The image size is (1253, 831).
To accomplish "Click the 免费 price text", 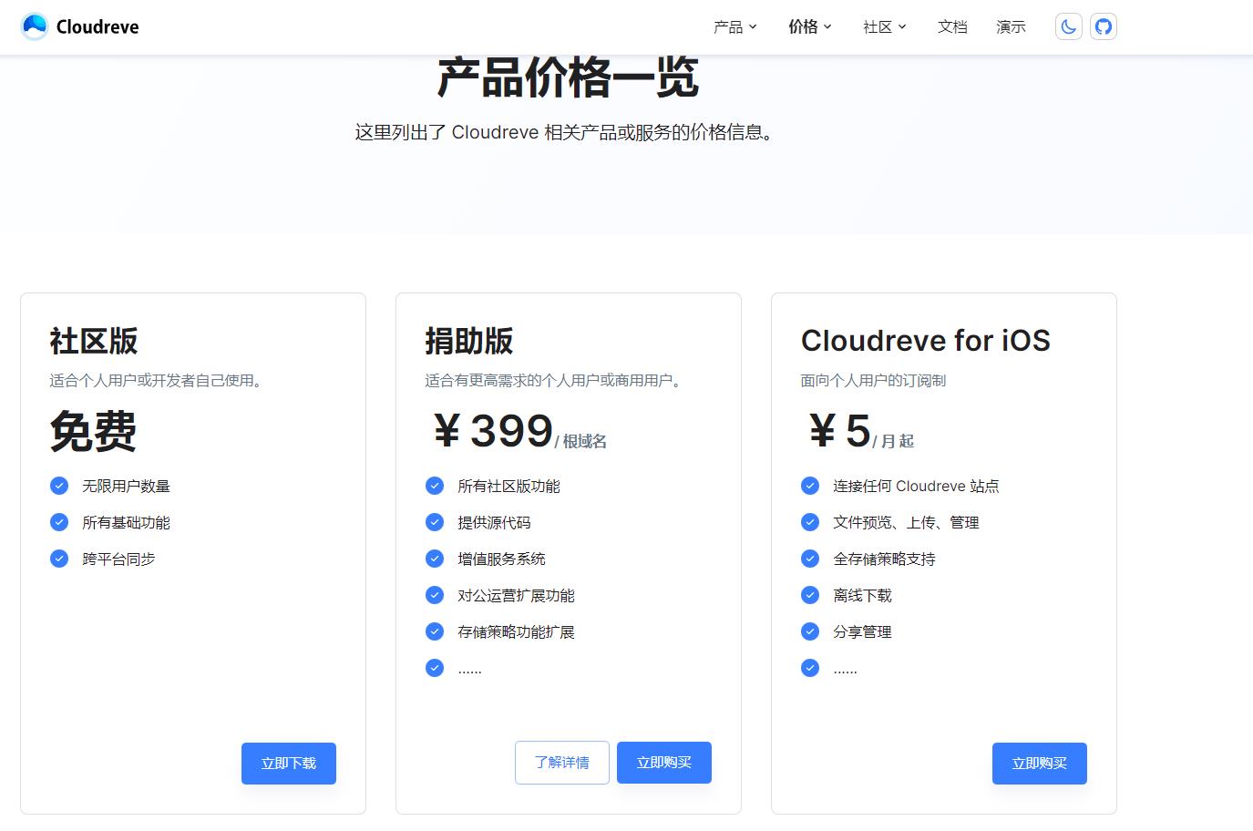I will pyautogui.click(x=93, y=431).
